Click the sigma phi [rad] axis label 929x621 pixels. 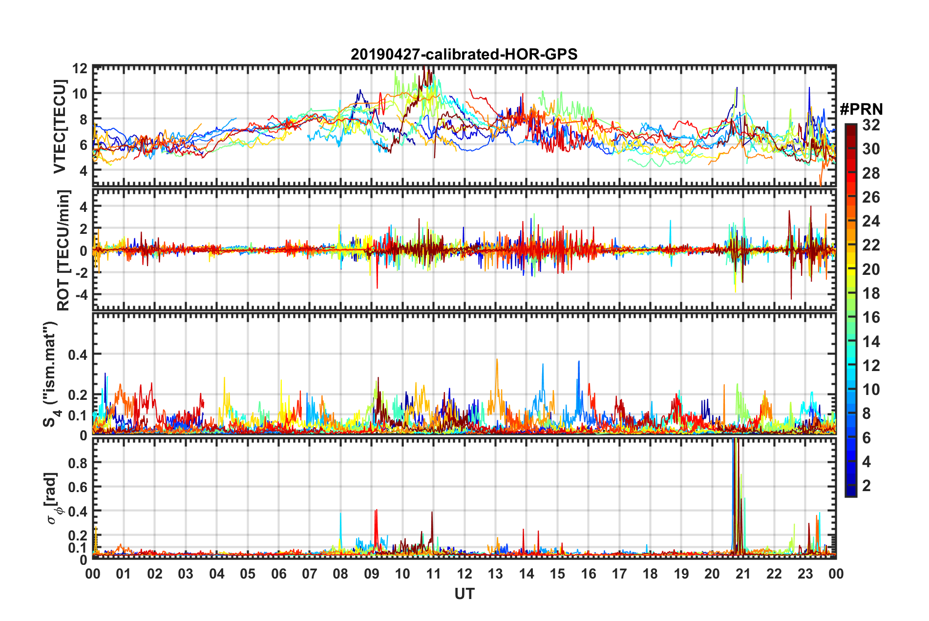coord(52,498)
